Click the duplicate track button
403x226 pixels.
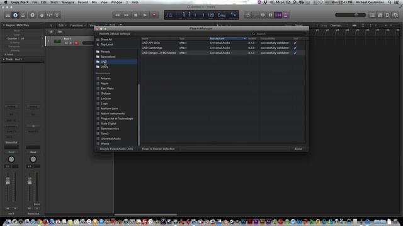tap(60, 32)
